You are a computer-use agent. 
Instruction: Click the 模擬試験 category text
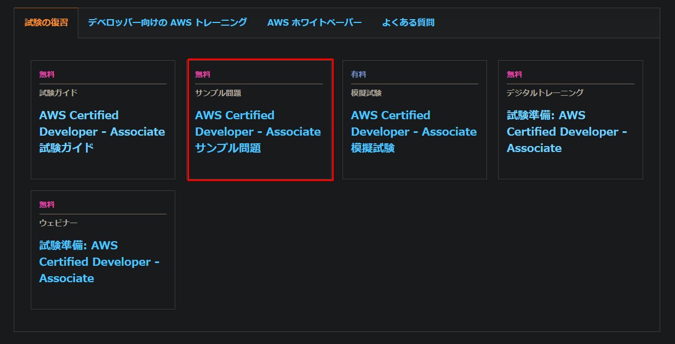[x=366, y=93]
